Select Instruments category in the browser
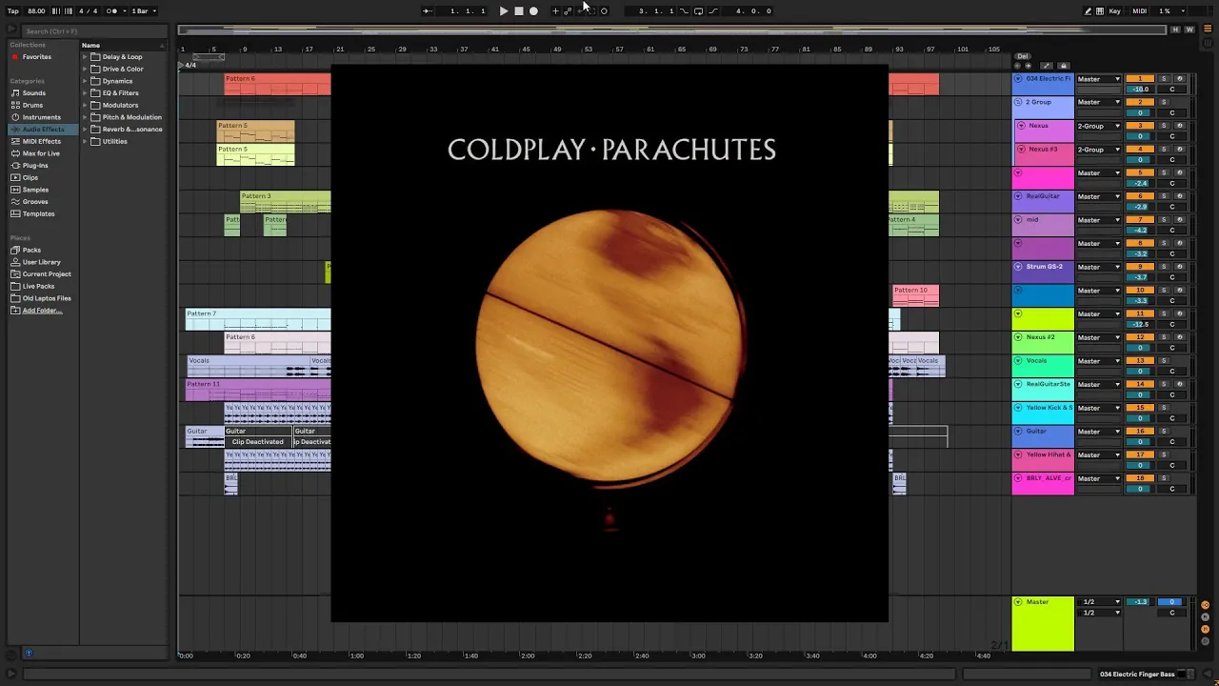The height and width of the screenshot is (686, 1219). pyautogui.click(x=42, y=117)
